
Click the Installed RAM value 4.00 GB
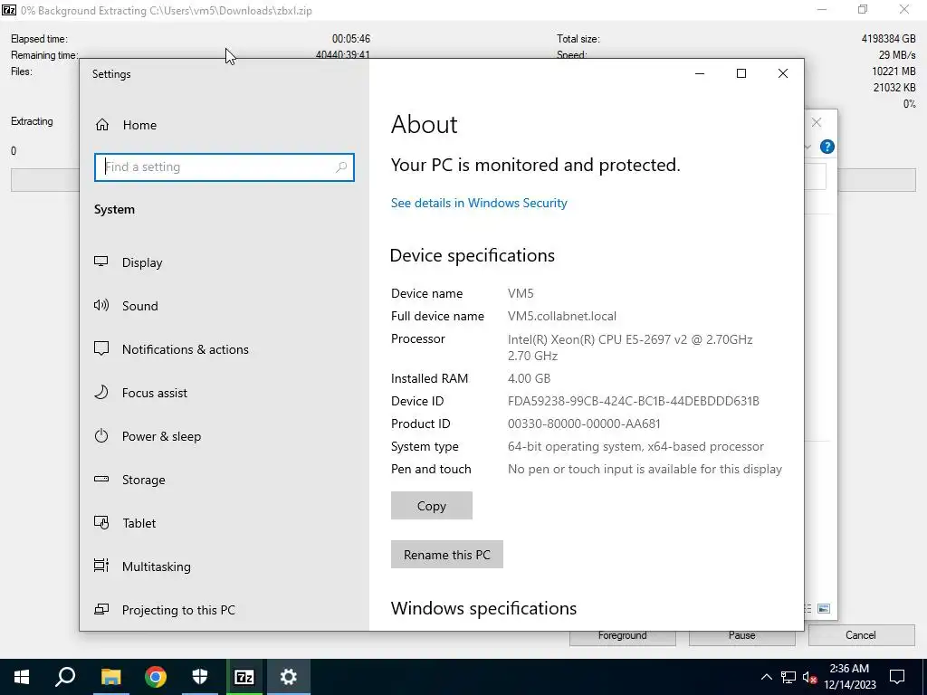point(529,378)
